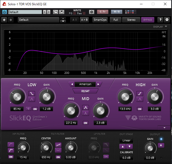Select steep high-pass filter slope icon
This screenshot has width=172, height=164.
tap(11, 150)
